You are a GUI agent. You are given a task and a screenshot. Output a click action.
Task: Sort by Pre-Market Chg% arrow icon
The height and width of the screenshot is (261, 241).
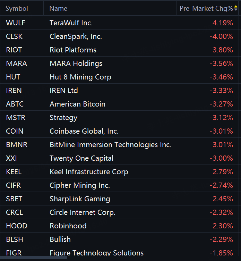(x=236, y=8)
